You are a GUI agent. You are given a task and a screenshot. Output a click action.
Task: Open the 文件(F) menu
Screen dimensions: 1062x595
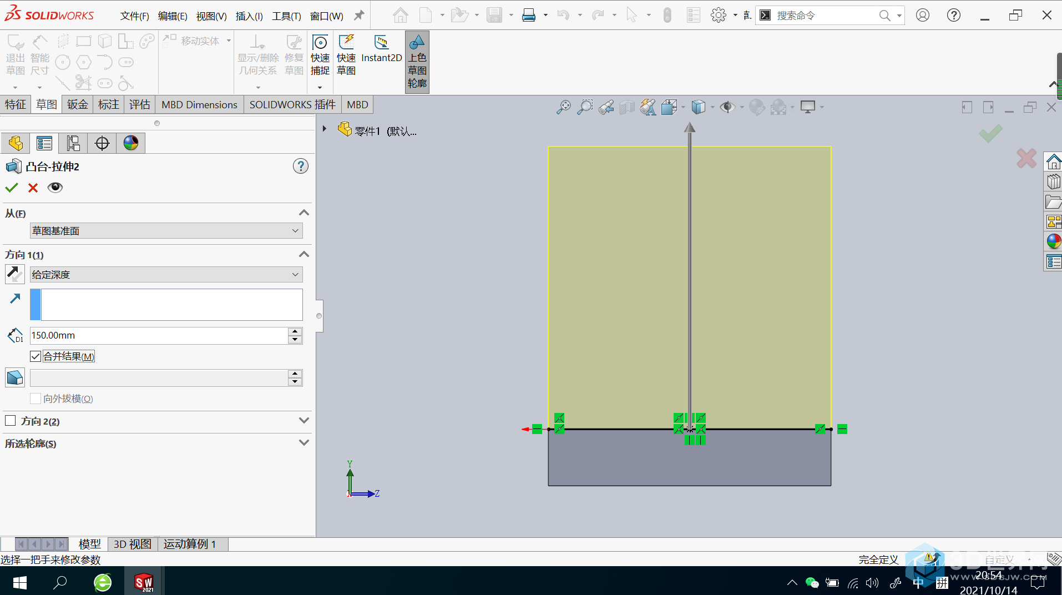[x=134, y=16]
